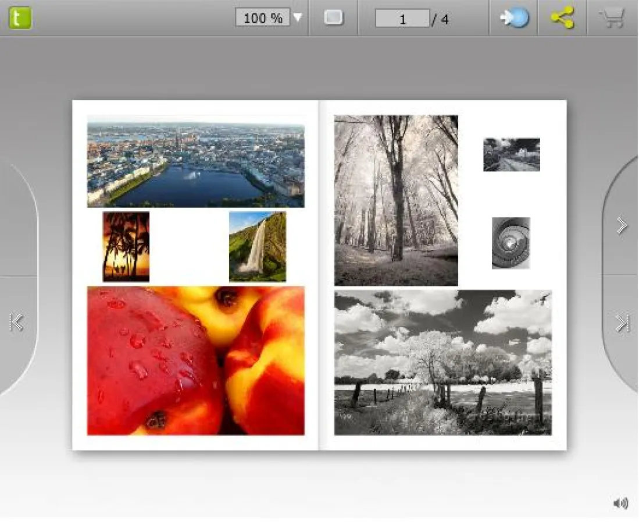639x524 pixels.
Task: Click the black-and-white fence landscape photo
Action: coord(442,363)
